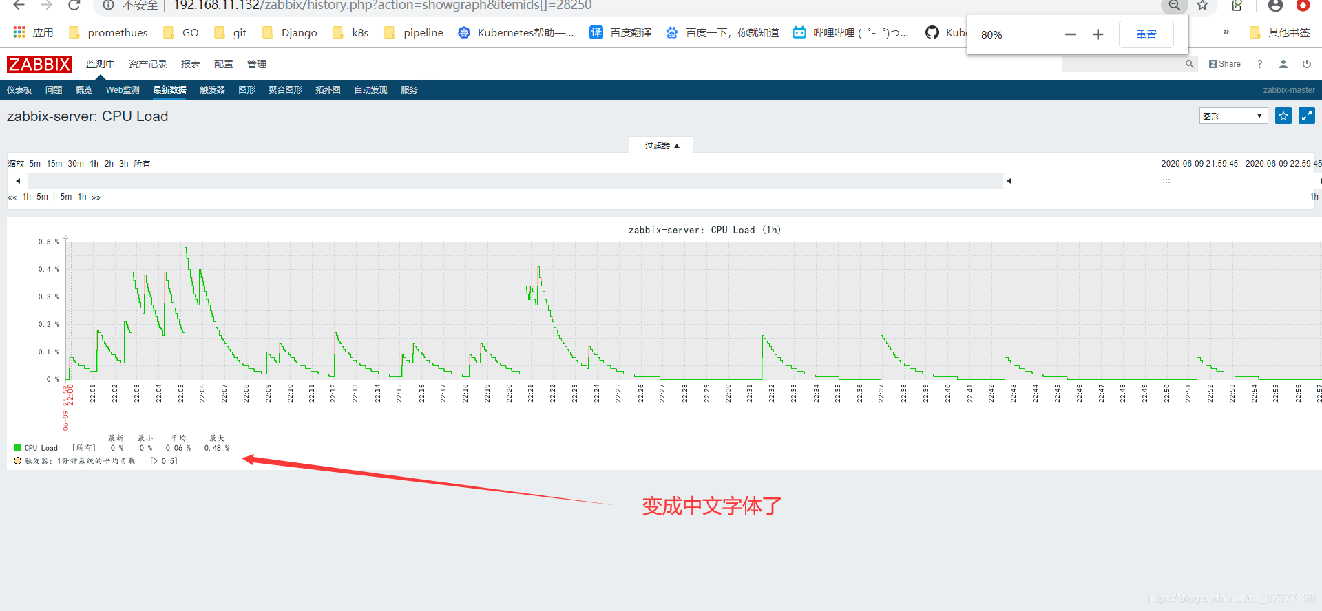Click the Zabbix logout power icon
Screen dimensions: 1322x611
[x=1307, y=64]
